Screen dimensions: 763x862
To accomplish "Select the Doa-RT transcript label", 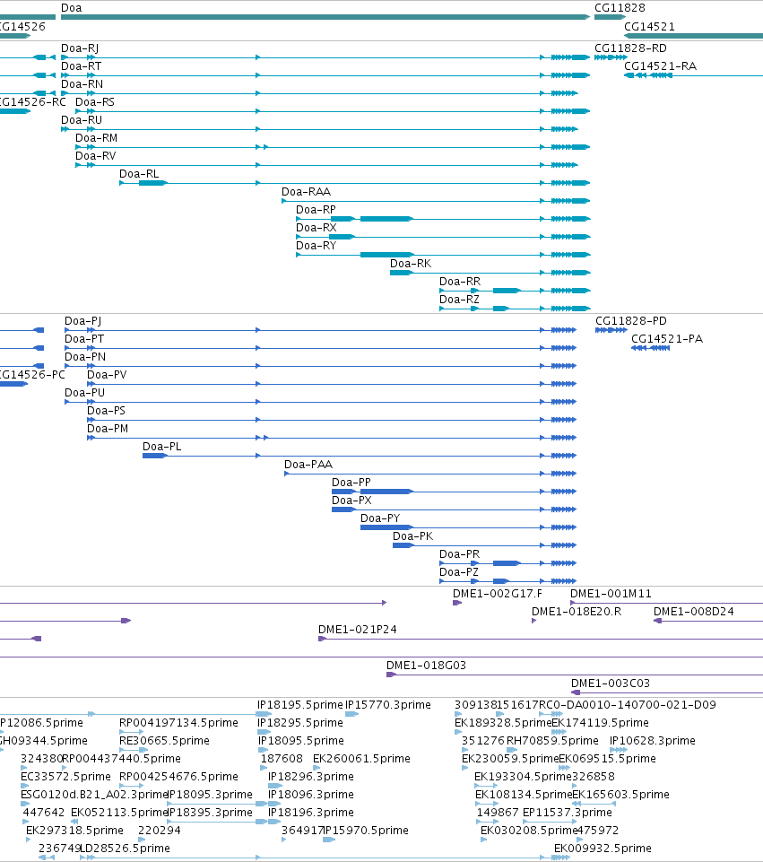I will 82,66.
